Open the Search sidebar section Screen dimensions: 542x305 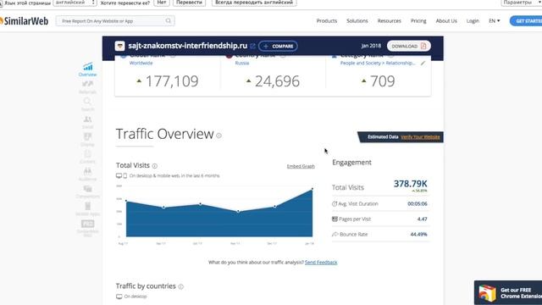point(87,104)
